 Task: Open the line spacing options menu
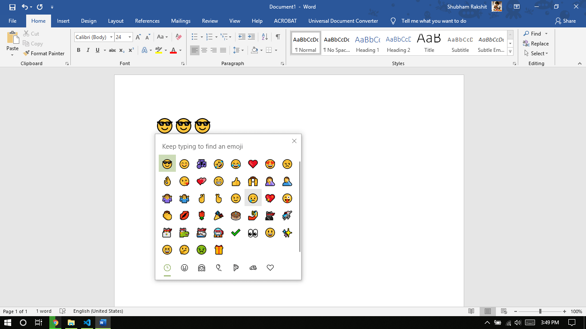pyautogui.click(x=239, y=50)
